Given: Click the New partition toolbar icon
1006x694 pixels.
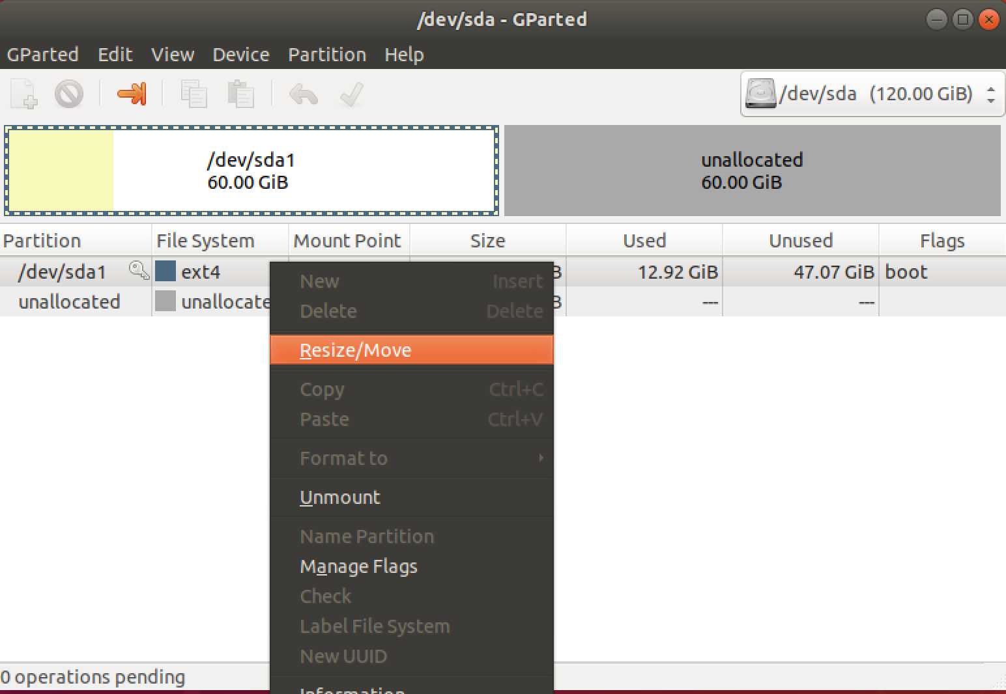Looking at the screenshot, I should 24,94.
